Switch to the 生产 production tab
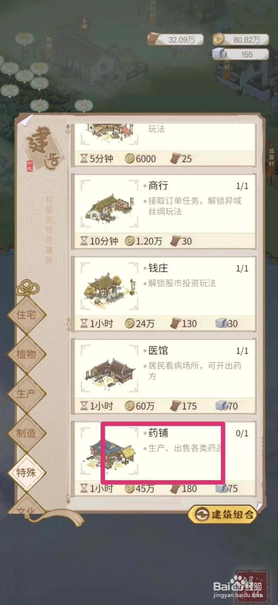Screen dimensions: 278x605 26,394
